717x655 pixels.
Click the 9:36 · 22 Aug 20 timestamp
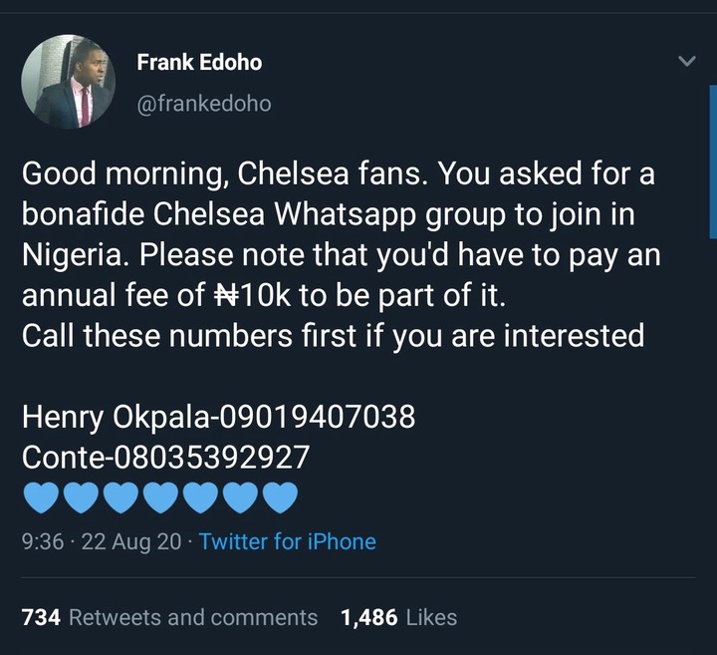pyautogui.click(x=102, y=541)
